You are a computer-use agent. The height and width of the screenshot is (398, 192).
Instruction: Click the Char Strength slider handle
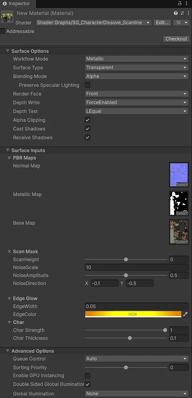[x=165, y=330]
